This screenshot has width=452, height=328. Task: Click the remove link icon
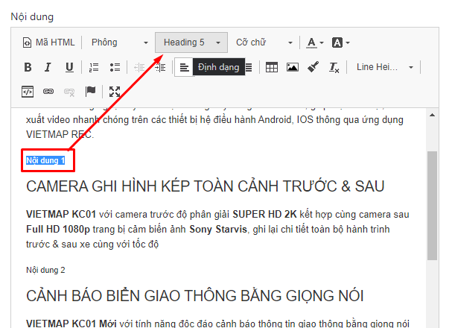(x=69, y=92)
